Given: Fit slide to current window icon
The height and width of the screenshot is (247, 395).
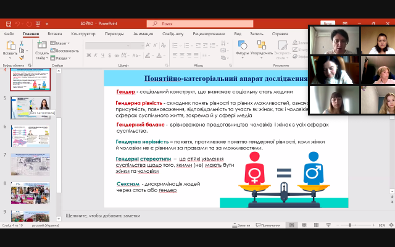Looking at the screenshot, I should (x=390, y=225).
